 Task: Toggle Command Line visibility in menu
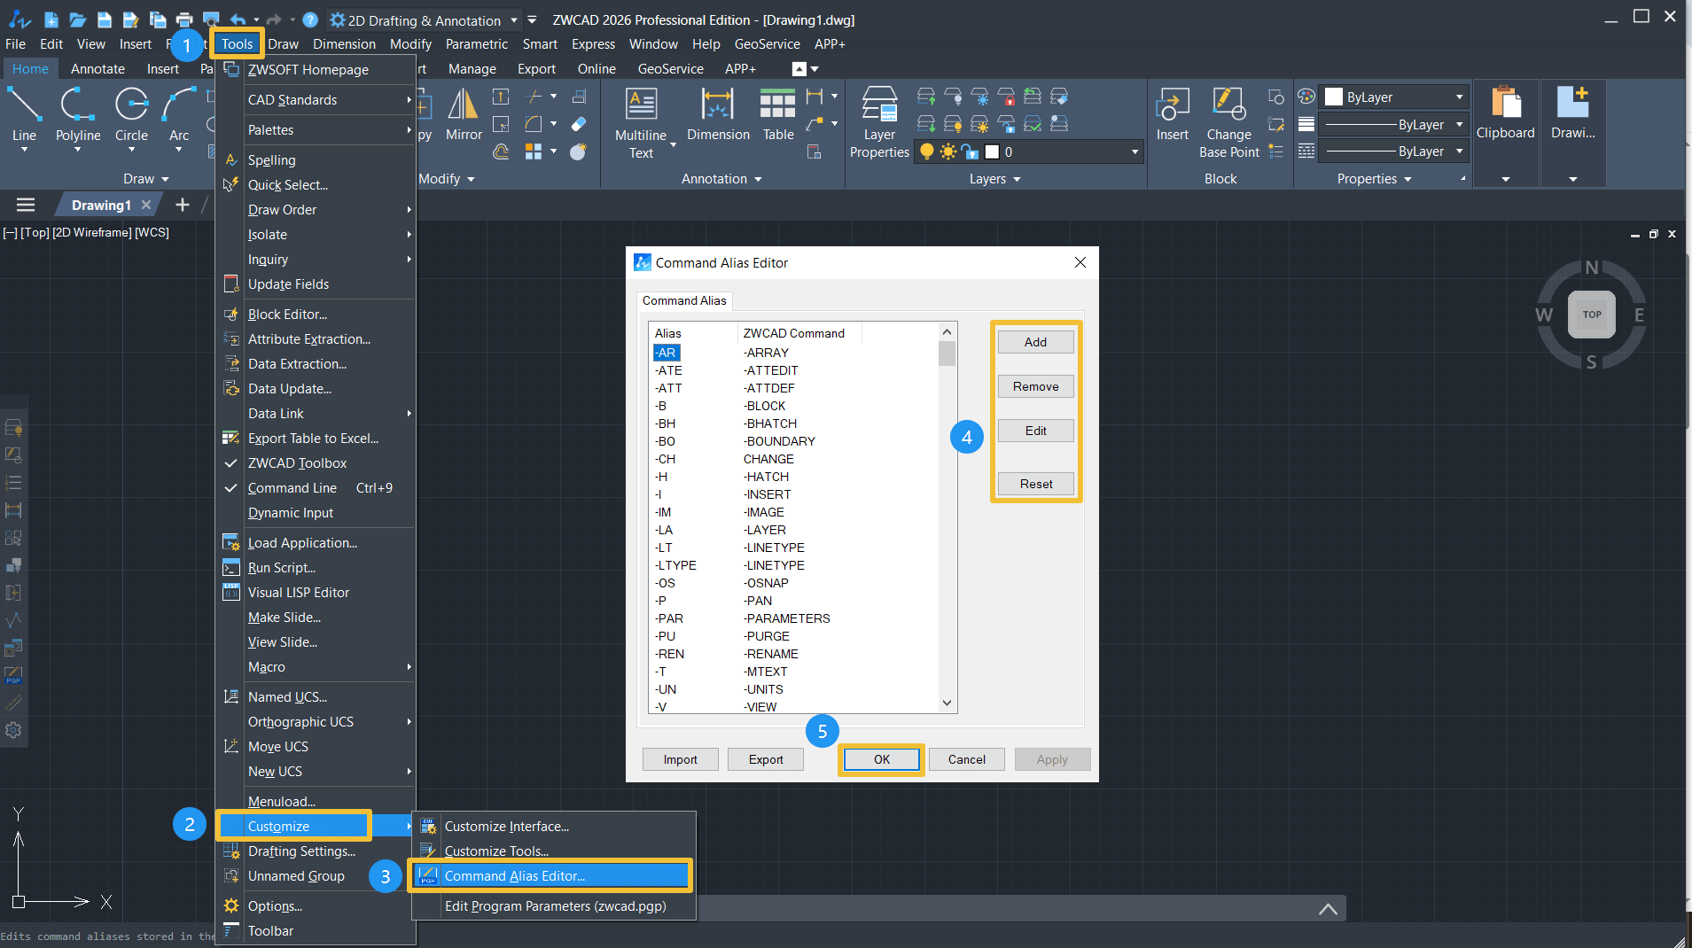click(292, 488)
